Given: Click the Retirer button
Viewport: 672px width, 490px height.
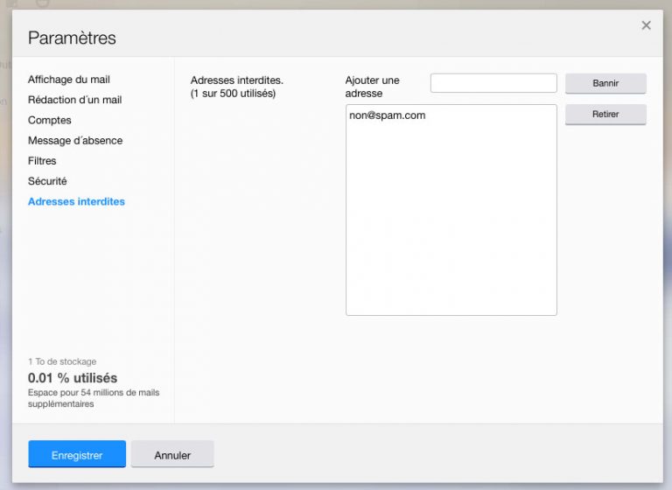Looking at the screenshot, I should [605, 115].
